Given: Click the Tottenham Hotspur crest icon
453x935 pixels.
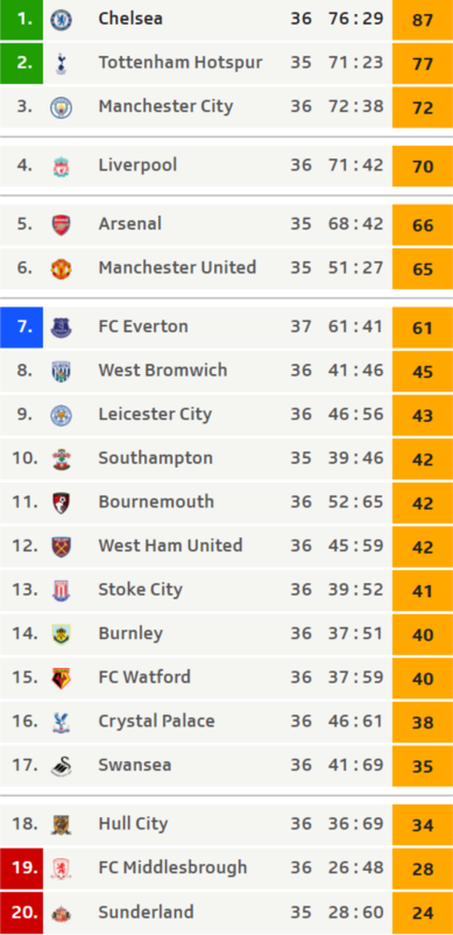Looking at the screenshot, I should pyautogui.click(x=61, y=63).
